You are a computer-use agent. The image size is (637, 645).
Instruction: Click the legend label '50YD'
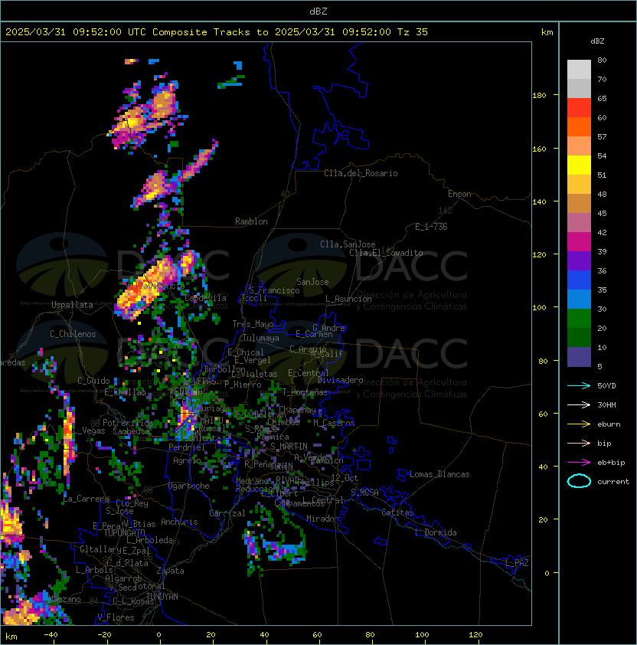[606, 385]
